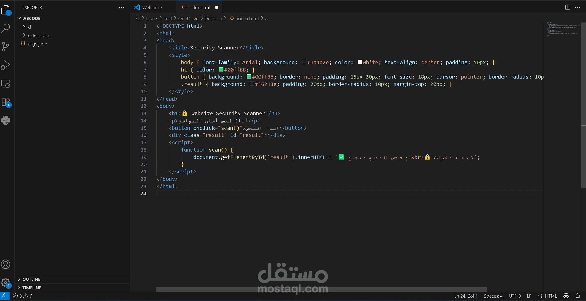This screenshot has width=586, height=301.
Task: Open the Remote connection indicator in status bar
Action: pyautogui.click(x=4, y=296)
